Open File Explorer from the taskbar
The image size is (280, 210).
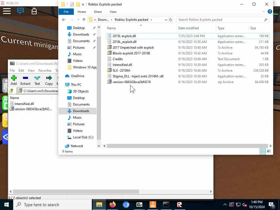pos(99,205)
